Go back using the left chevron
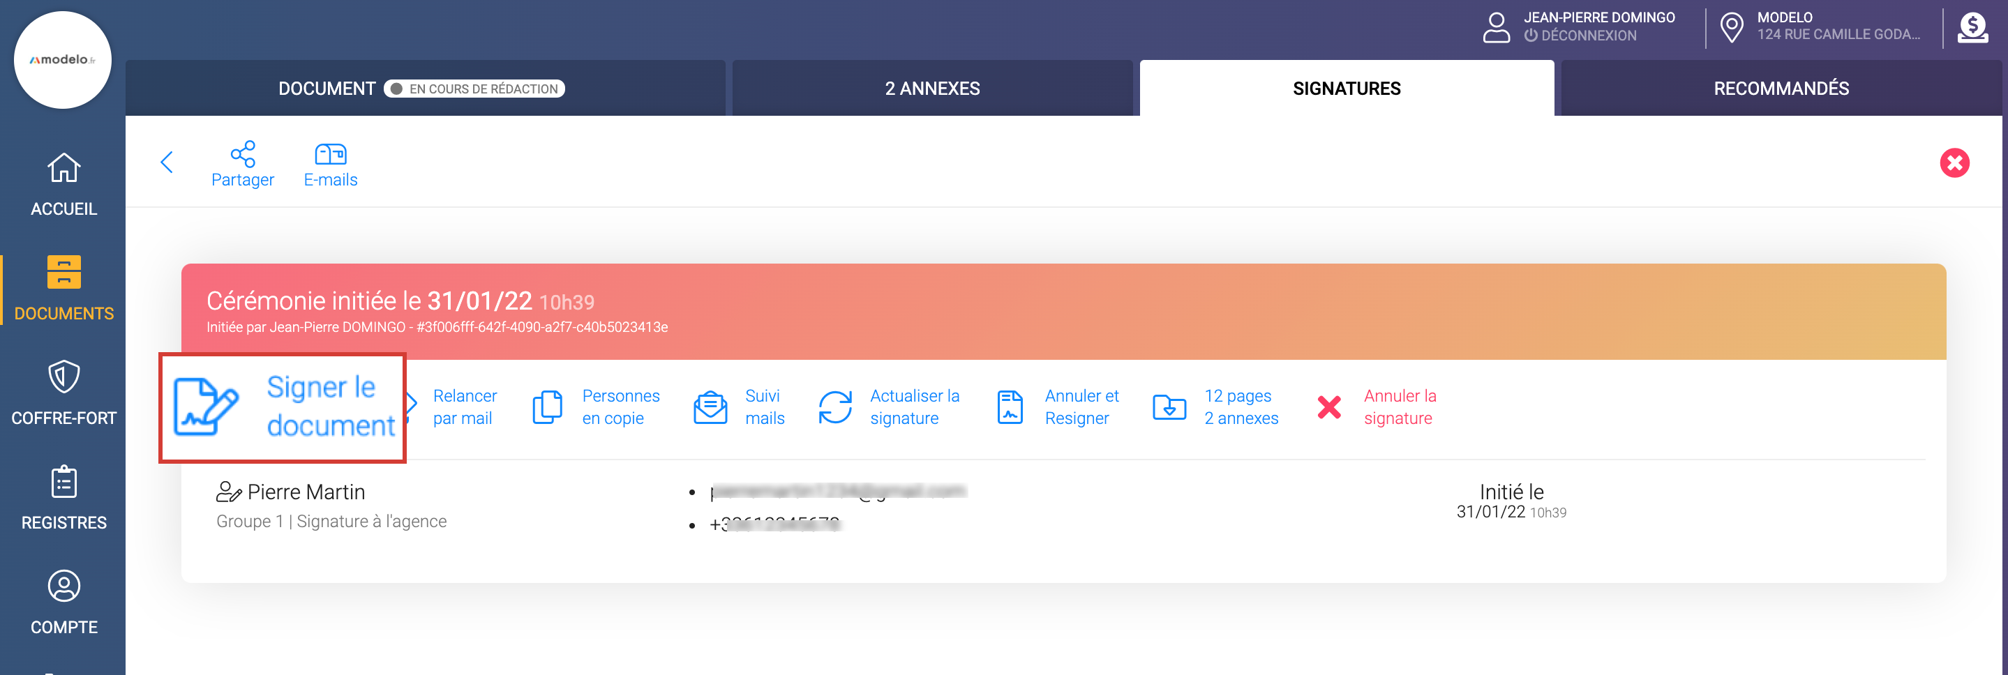The height and width of the screenshot is (675, 2008). [167, 162]
